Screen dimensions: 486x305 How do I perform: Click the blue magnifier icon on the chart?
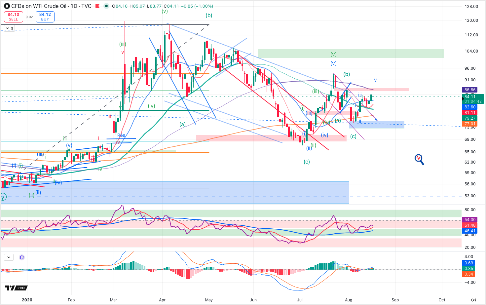pos(419,159)
